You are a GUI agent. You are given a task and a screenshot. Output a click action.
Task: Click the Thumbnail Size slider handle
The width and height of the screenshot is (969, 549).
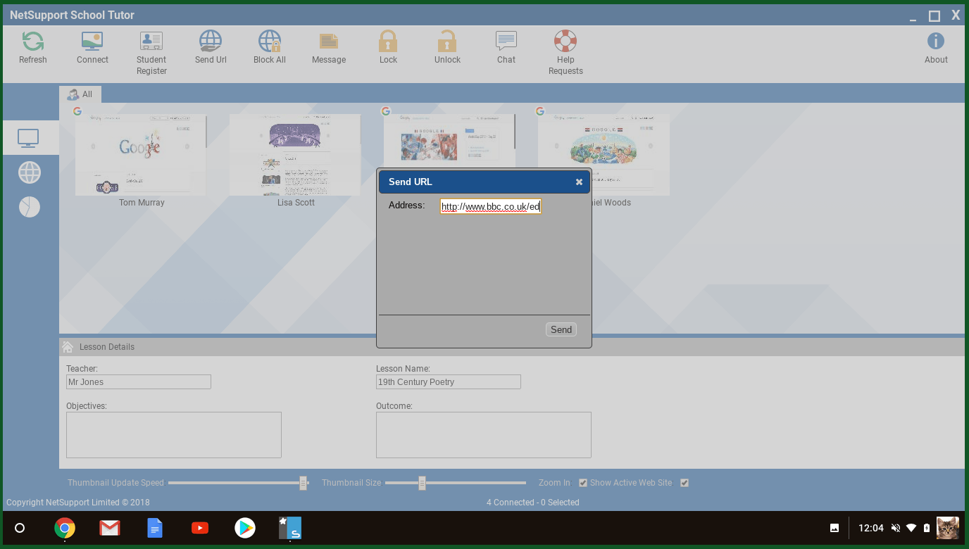pyautogui.click(x=422, y=483)
